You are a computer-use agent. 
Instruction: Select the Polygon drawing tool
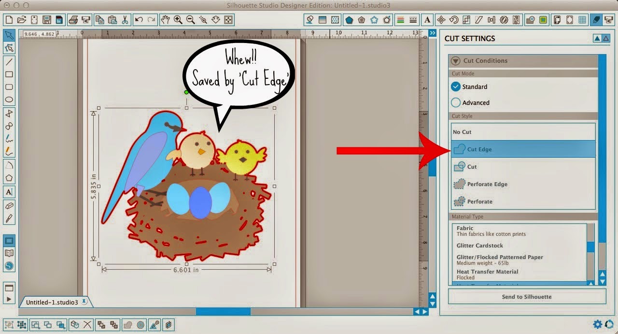point(9,178)
